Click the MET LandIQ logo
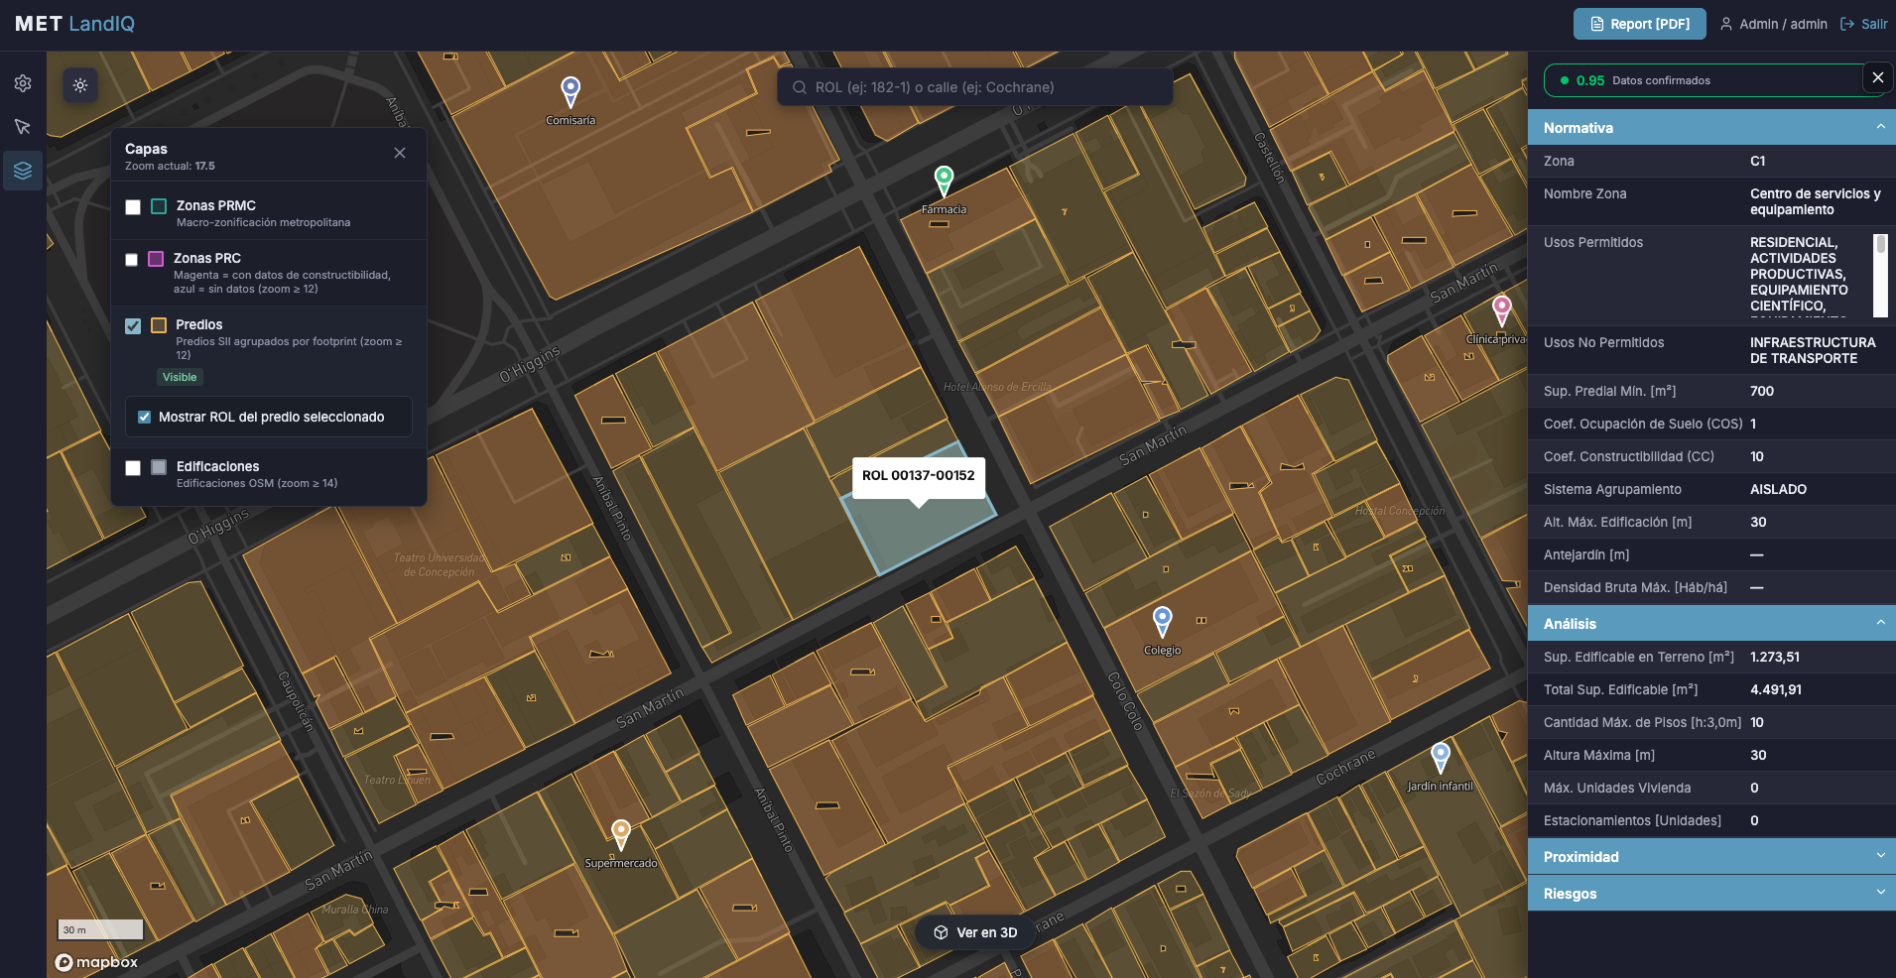This screenshot has height=978, width=1896. pos(74,24)
